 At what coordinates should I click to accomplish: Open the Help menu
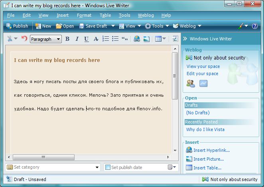coord(166,15)
